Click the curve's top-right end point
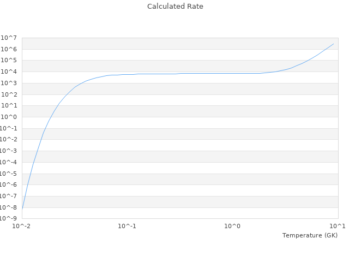Screen dimensions: 349x262 click(x=334, y=44)
